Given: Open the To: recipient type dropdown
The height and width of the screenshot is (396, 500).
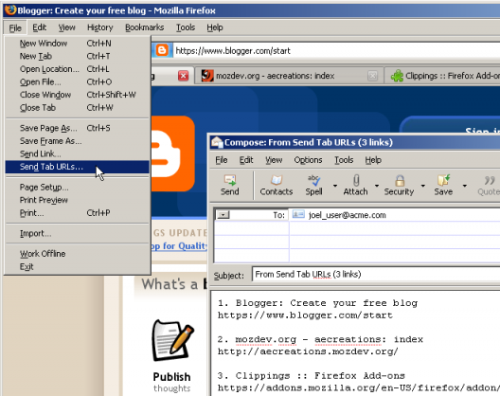Looking at the screenshot, I should pos(223,215).
